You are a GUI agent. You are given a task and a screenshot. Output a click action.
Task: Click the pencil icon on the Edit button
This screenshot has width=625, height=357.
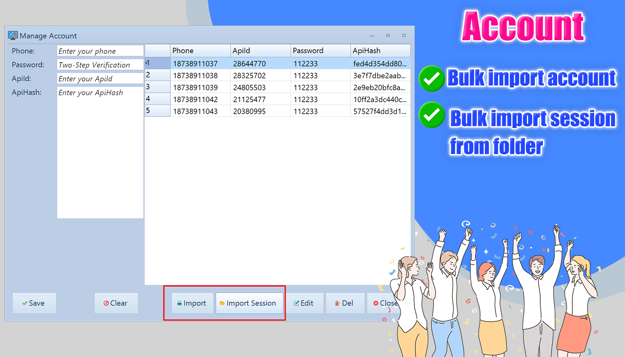pos(297,303)
